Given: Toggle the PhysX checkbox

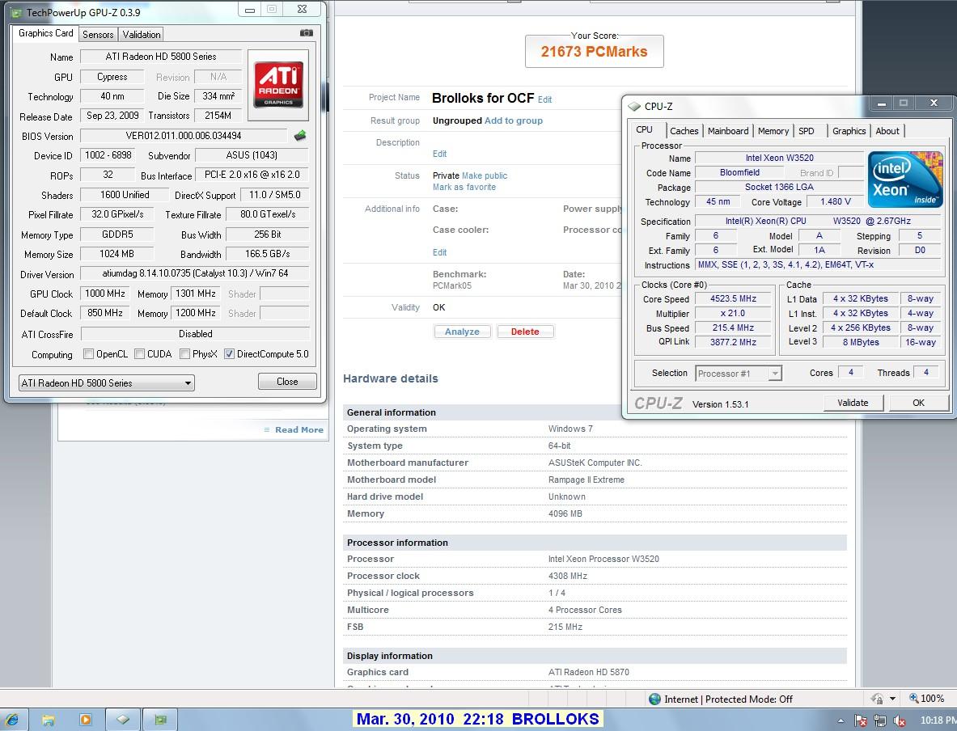Looking at the screenshot, I should (184, 354).
